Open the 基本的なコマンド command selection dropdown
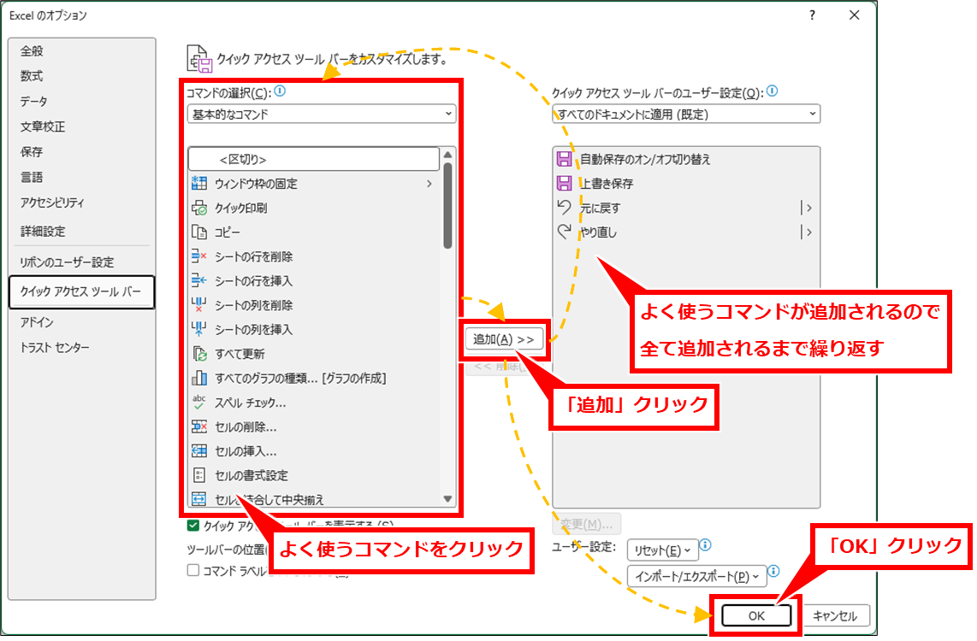977x641 pixels. (x=322, y=114)
